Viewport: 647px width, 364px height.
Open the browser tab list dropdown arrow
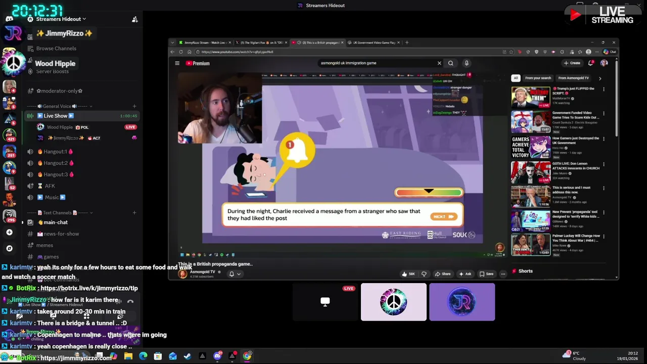pos(172,42)
